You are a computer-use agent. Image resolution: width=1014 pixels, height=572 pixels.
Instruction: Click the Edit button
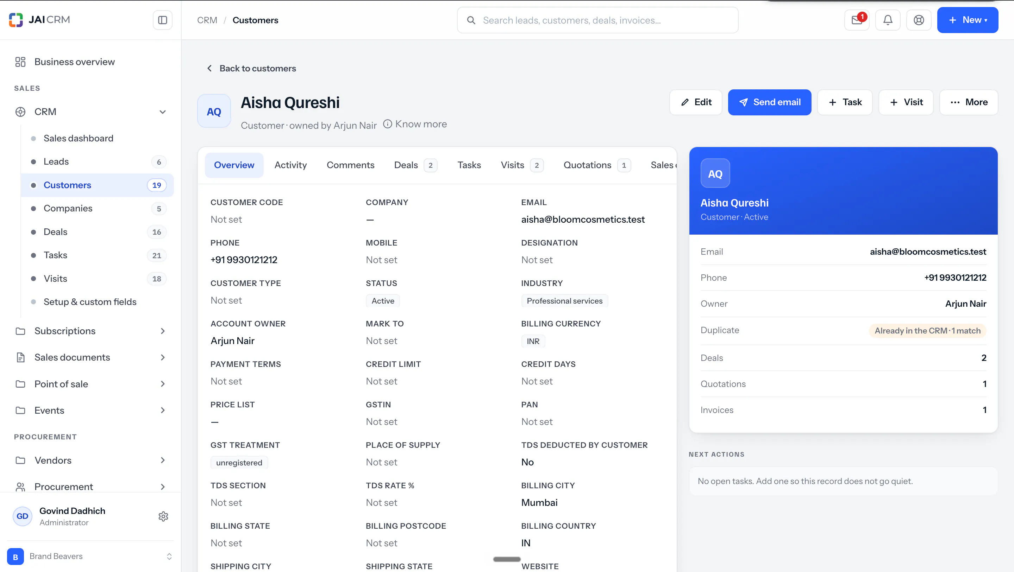point(696,102)
